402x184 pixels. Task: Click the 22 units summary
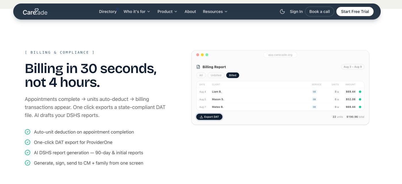point(338,117)
